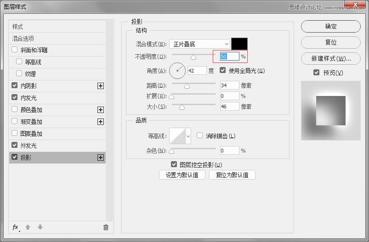Click the styles list scrollbar

109,121
